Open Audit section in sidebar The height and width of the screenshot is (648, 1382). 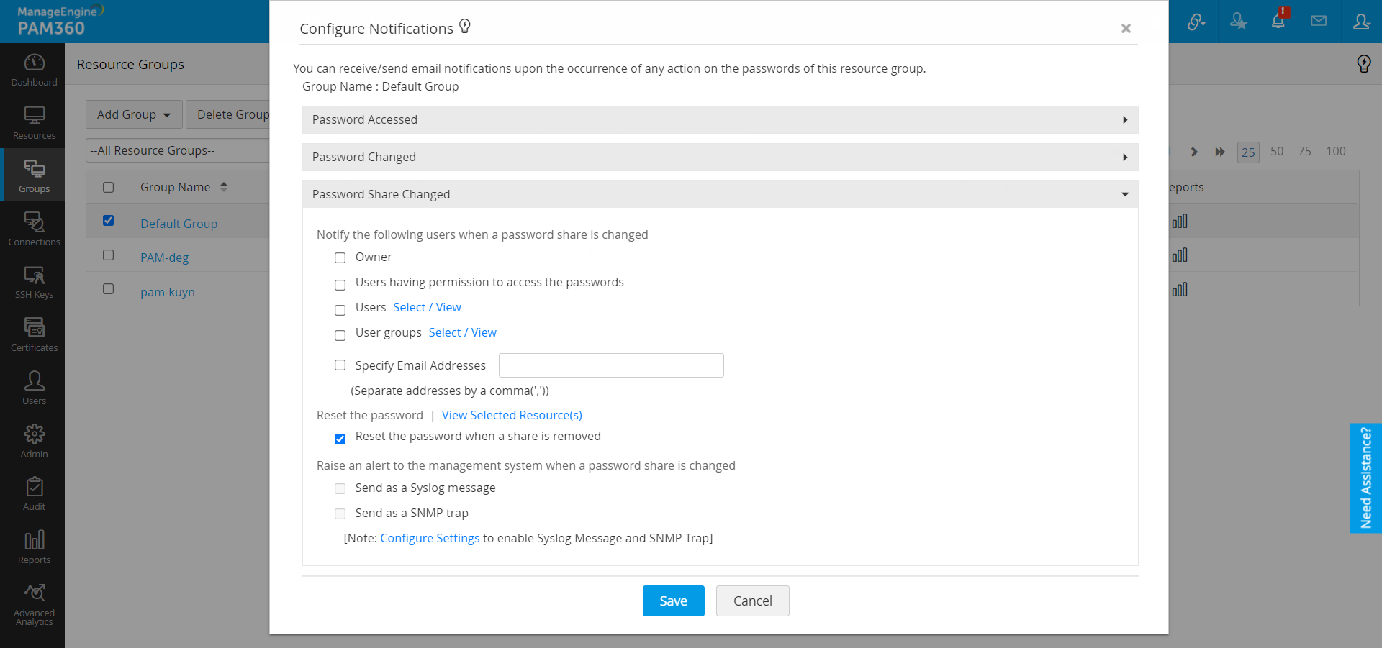click(34, 494)
